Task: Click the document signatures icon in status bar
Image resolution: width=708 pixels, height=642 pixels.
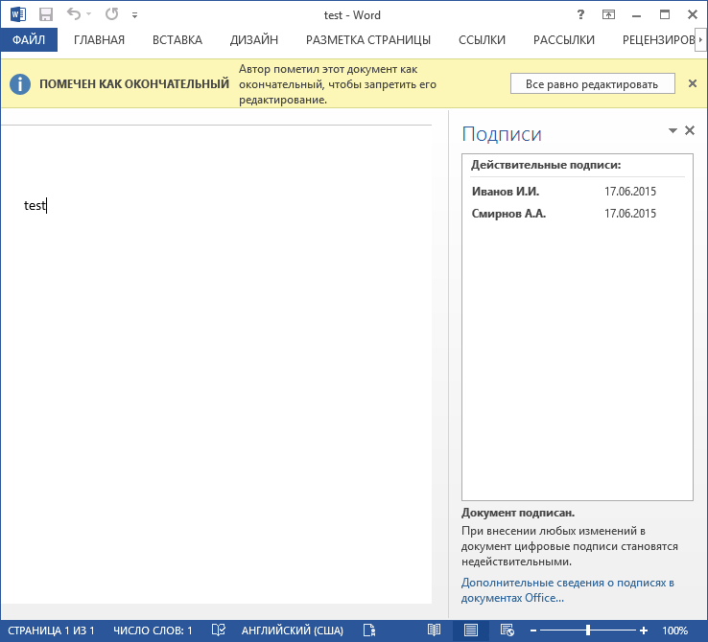Action: pos(368,630)
